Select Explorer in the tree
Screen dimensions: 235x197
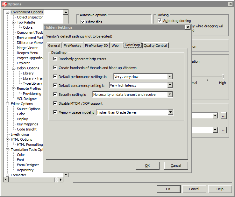[x=23, y=63]
